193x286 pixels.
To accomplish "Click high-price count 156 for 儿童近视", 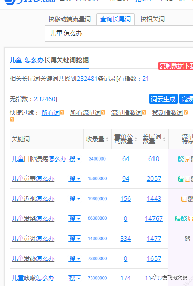I will click(x=126, y=199).
